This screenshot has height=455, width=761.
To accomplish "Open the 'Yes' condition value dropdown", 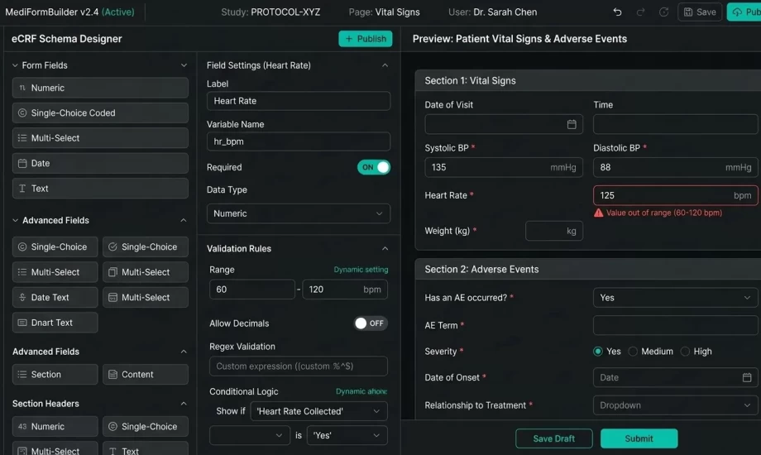I will (x=347, y=436).
